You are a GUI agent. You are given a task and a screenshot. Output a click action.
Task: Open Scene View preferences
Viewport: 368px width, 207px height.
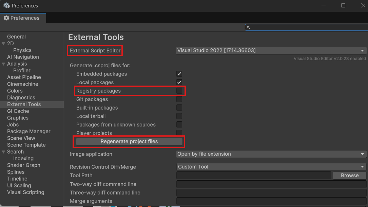pos(21,138)
